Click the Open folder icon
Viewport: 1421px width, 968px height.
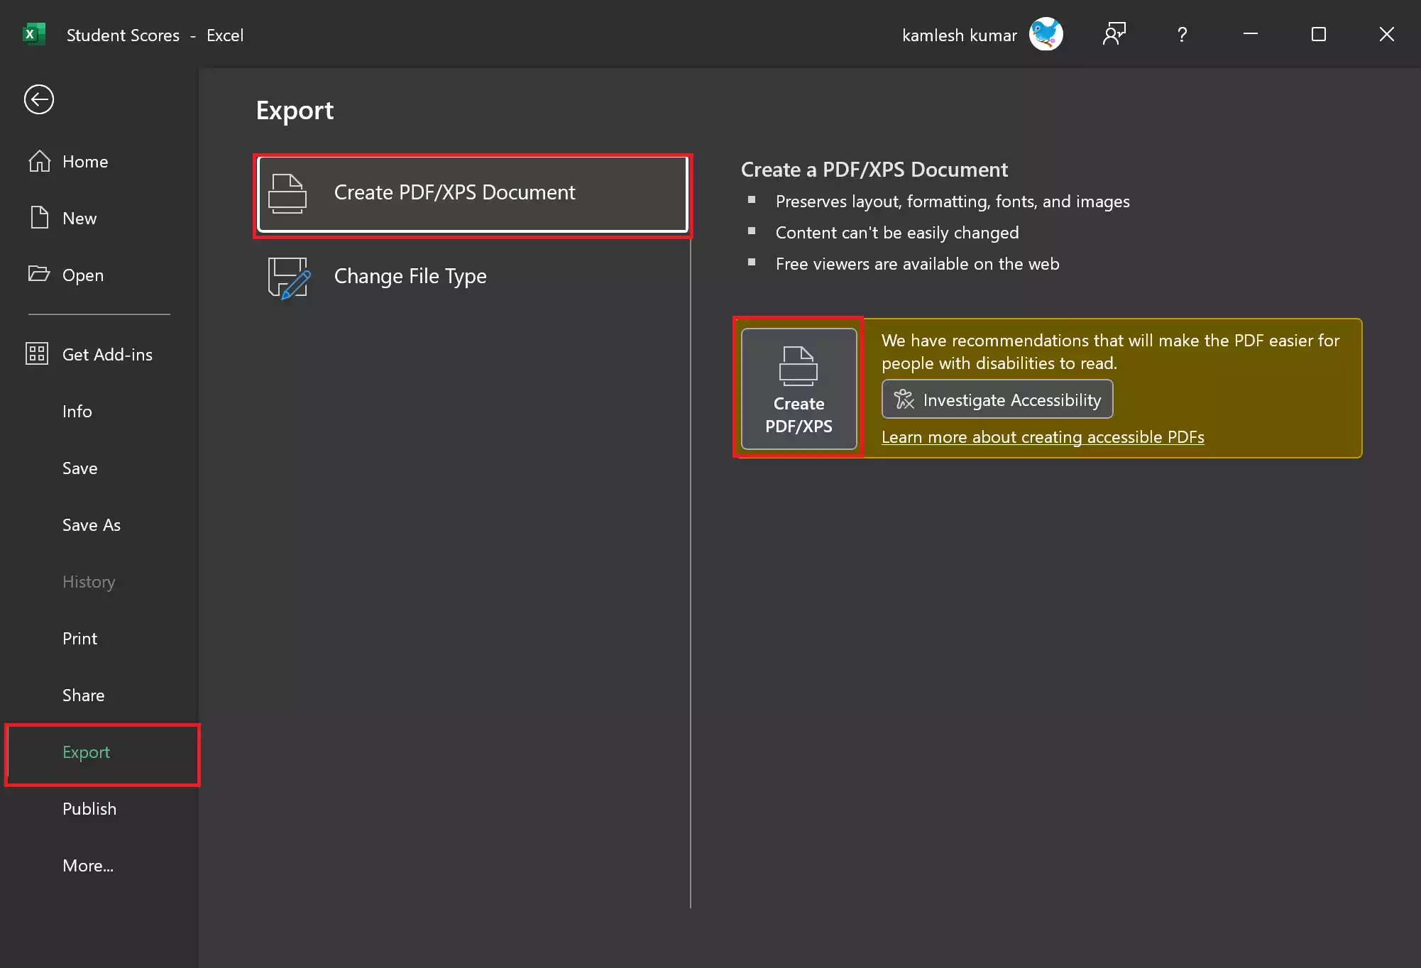(39, 274)
